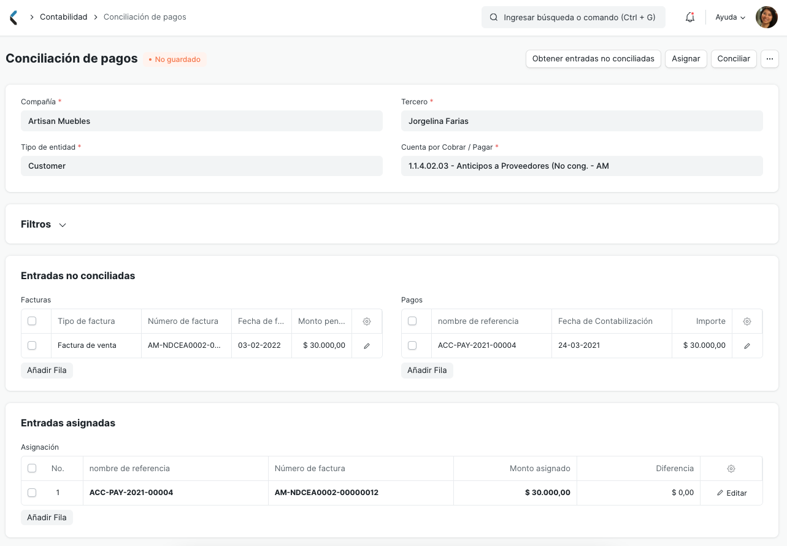Image resolution: width=787 pixels, height=546 pixels.
Task: Open the Tipo de entidad field Customer
Action: (202, 166)
